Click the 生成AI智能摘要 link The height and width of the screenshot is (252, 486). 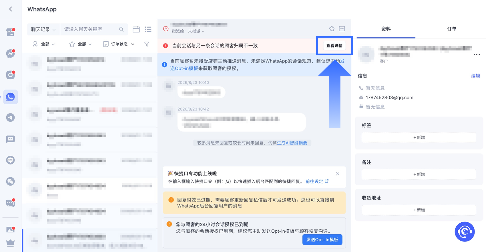click(x=292, y=143)
